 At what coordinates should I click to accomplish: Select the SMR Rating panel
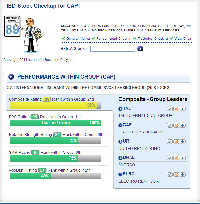58,156
